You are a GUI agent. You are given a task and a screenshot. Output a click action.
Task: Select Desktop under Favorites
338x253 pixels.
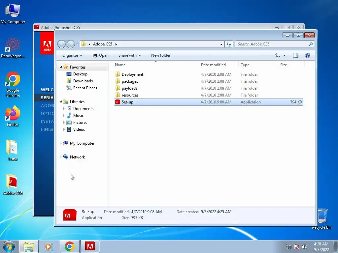[80, 74]
